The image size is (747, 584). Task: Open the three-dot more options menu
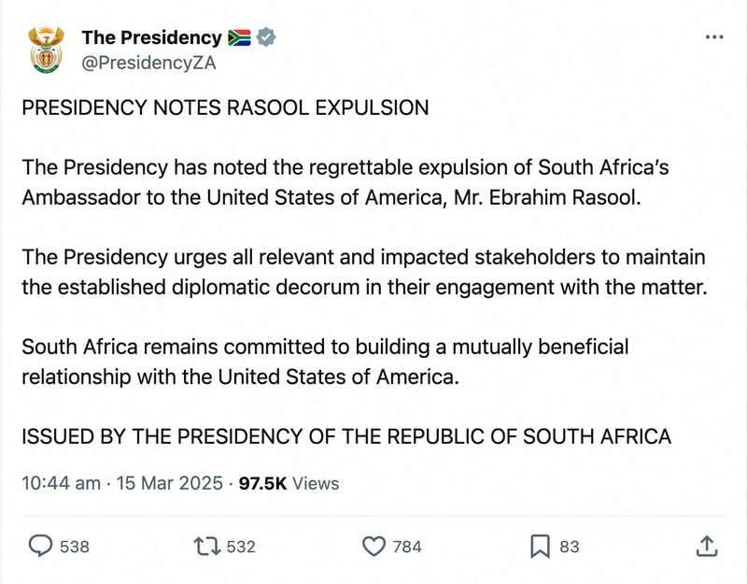713,37
